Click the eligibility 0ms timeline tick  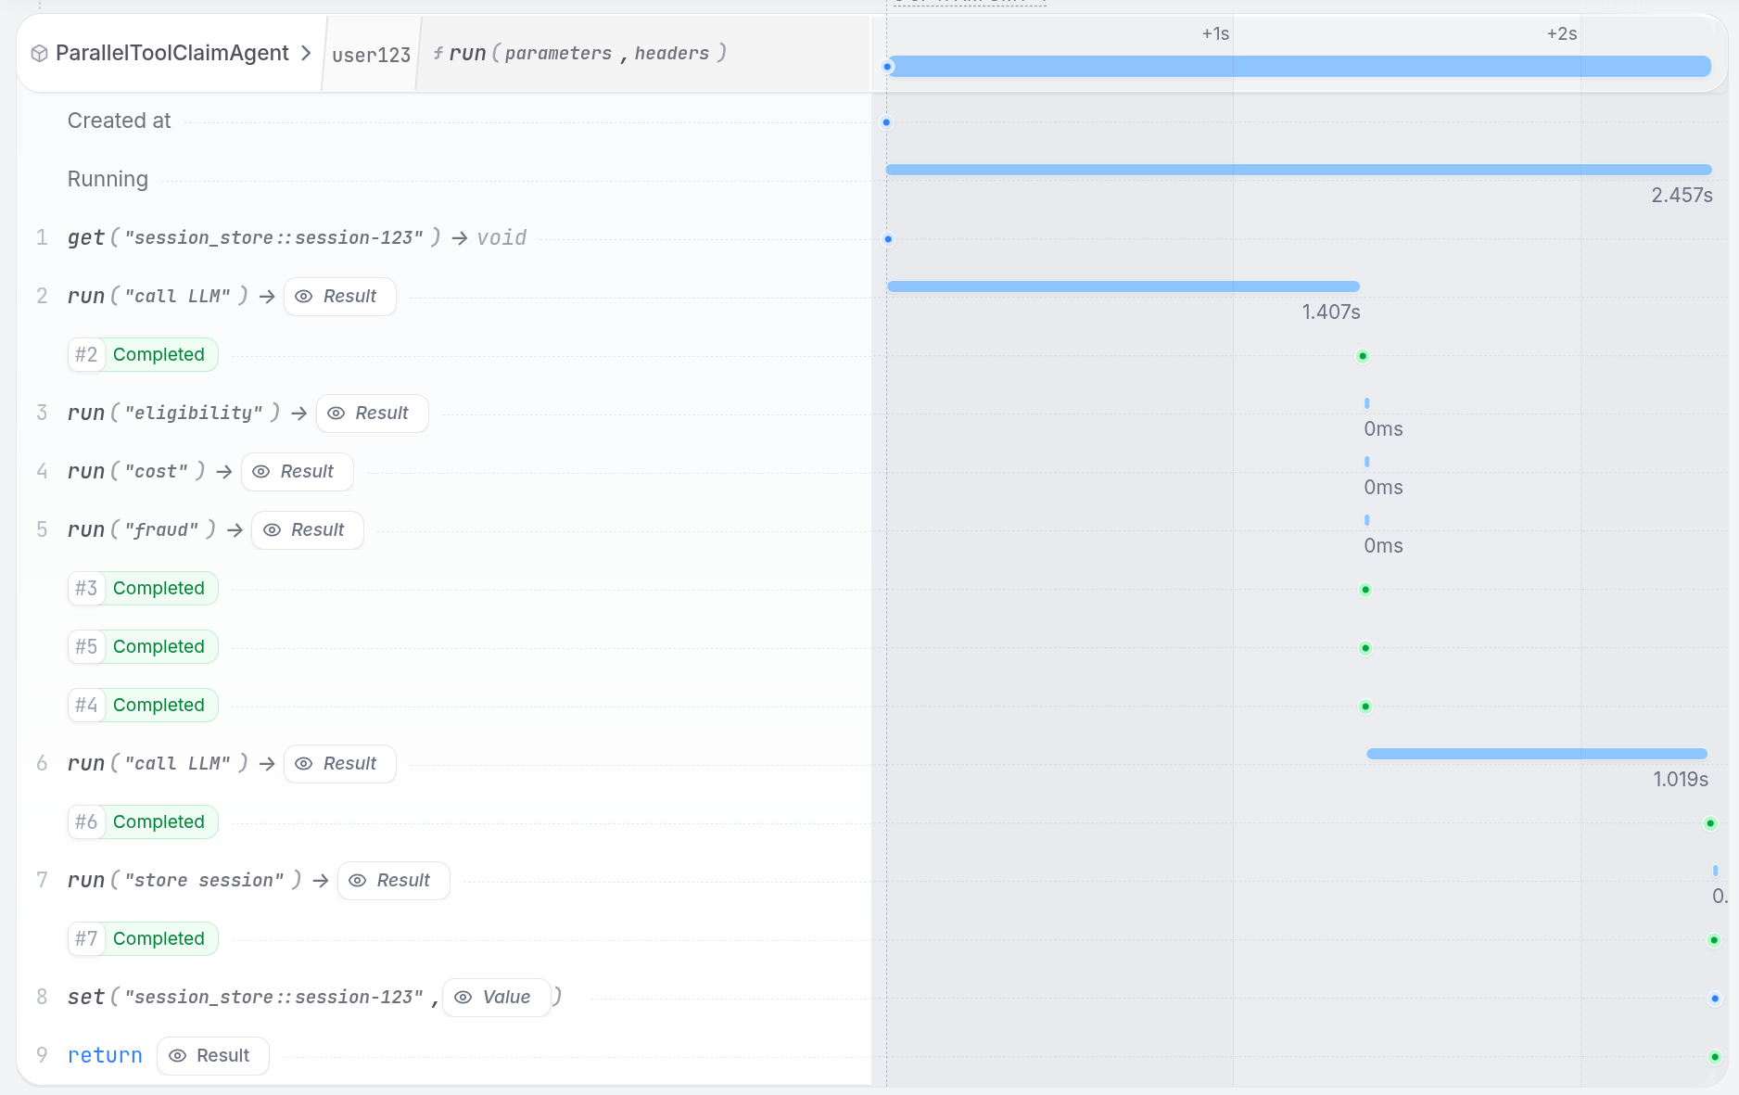pyautogui.click(x=1366, y=403)
